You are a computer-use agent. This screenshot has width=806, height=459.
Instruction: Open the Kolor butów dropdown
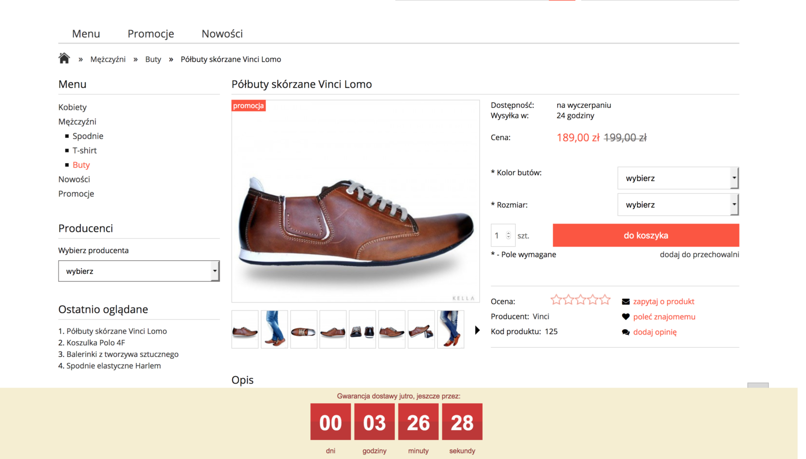678,178
